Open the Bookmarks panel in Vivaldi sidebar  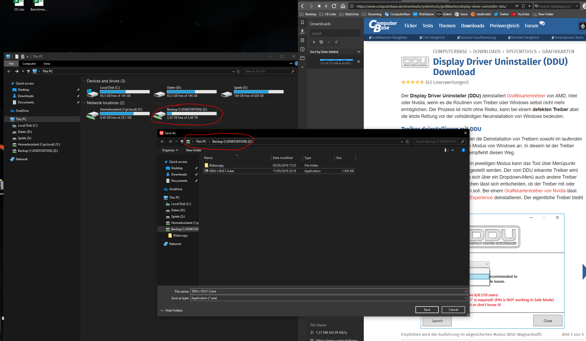coord(302,22)
